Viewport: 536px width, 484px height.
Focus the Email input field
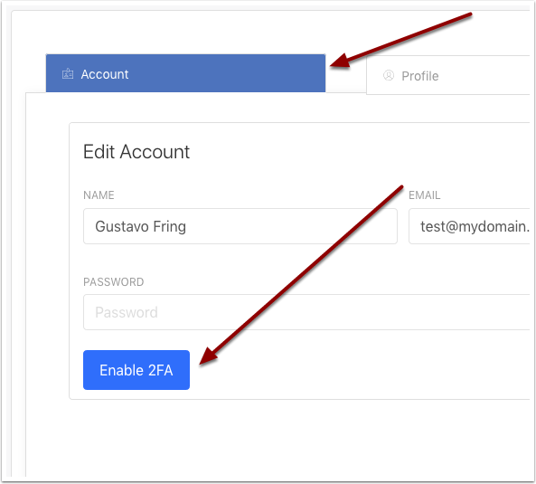pyautogui.click(x=469, y=226)
